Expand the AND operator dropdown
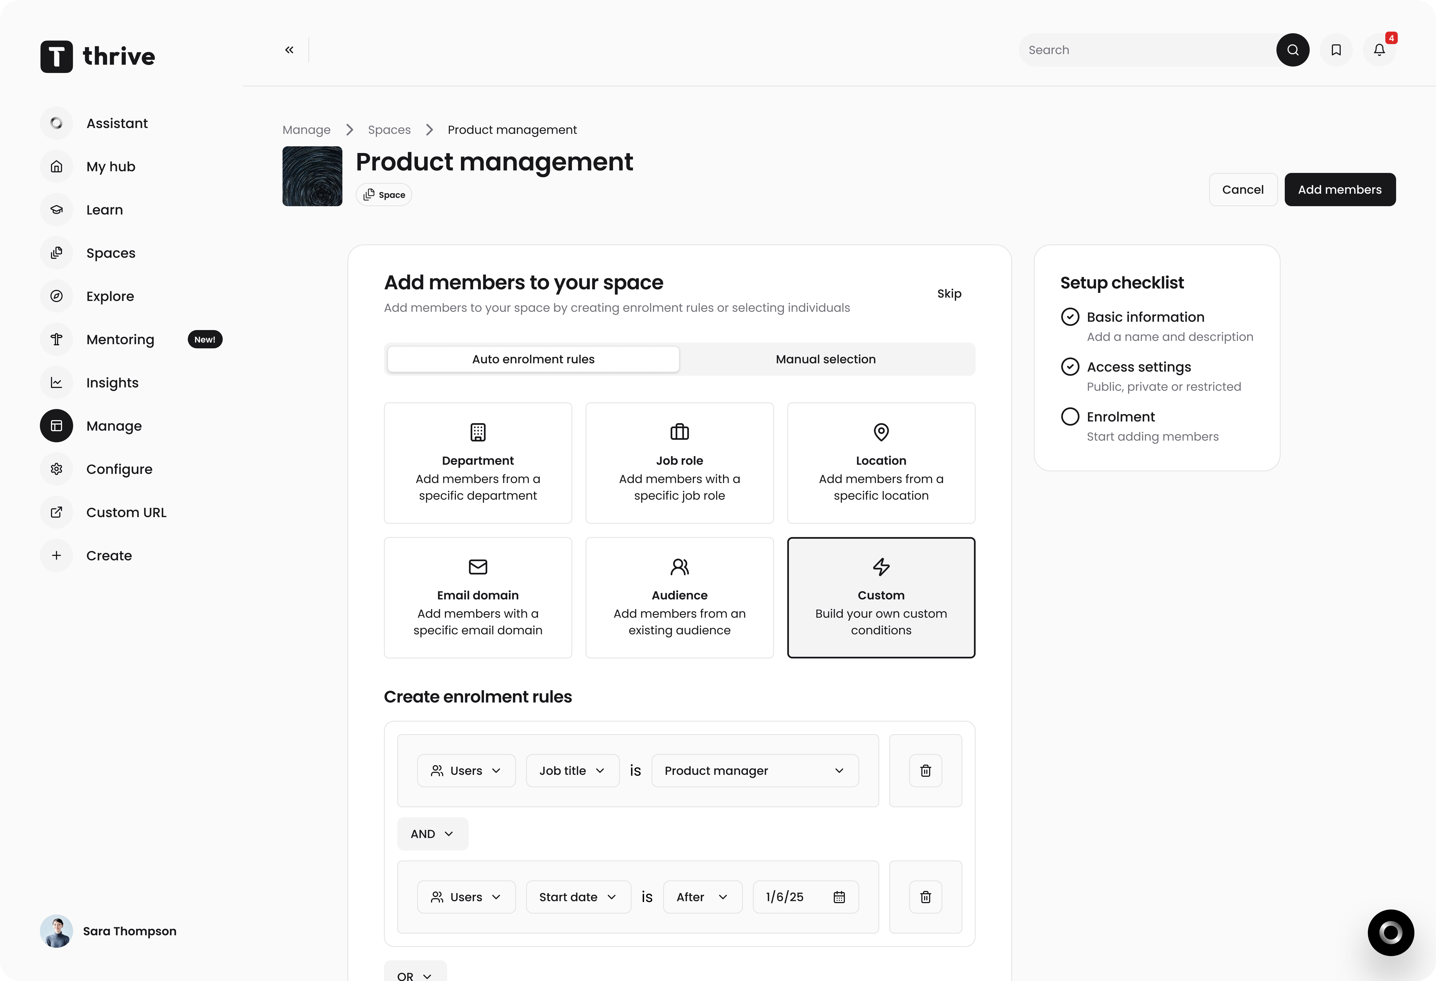This screenshot has width=1436, height=981. [432, 834]
